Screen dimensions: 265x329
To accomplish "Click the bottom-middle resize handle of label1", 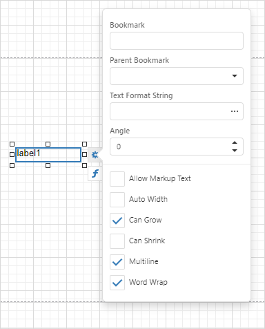I will [48, 165].
